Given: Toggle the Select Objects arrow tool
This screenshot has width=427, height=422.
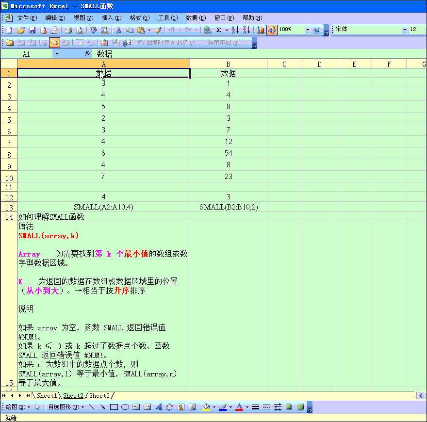Looking at the screenshot, I should (38, 407).
